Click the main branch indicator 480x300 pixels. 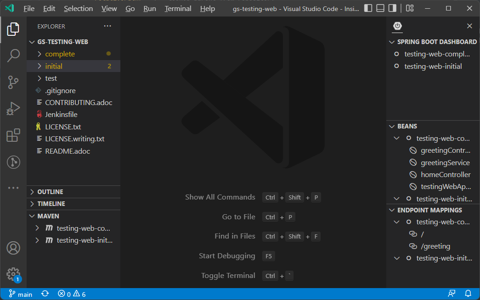pyautogui.click(x=20, y=294)
